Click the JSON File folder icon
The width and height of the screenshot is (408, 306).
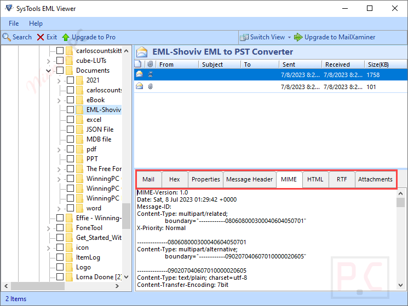pos(79,130)
